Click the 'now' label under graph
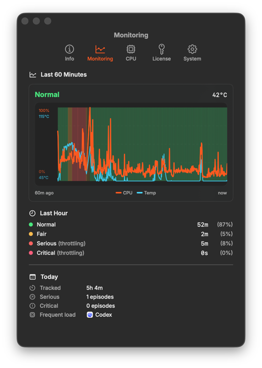The height and width of the screenshot is (368, 262). pos(222,193)
